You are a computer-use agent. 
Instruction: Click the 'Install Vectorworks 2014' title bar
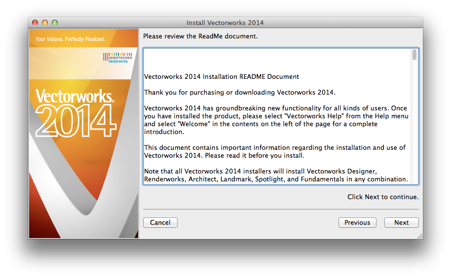[225, 23]
